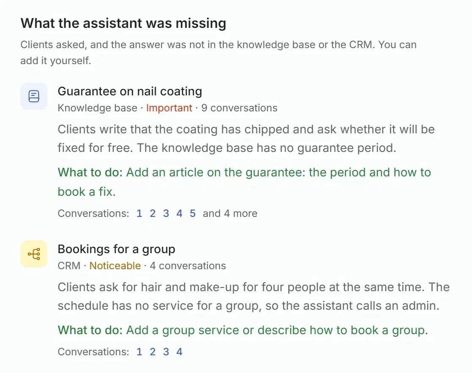Screen dimensions: 472x373
Task: Click the 'What the assistant was missing' heading
Action: (x=123, y=23)
